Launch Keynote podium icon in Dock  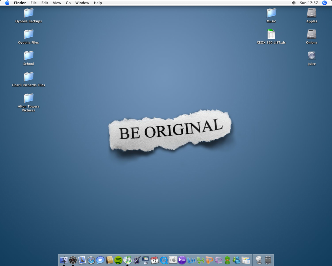pyautogui.click(x=146, y=260)
